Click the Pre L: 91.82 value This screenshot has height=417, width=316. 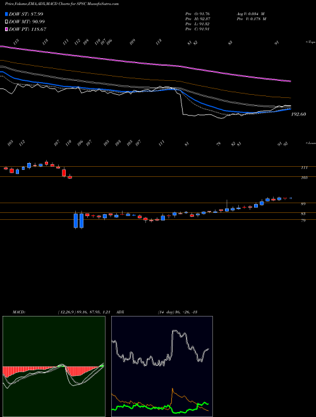(197, 24)
